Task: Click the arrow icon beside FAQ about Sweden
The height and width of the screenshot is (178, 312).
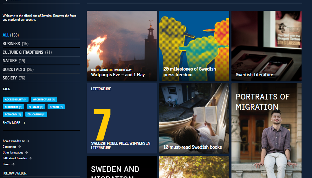Action: [x=30, y=158]
